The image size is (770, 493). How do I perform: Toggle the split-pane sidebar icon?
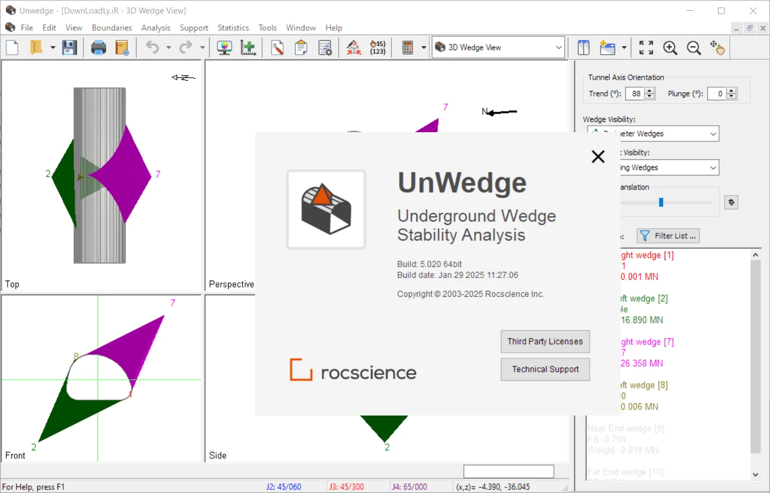coord(584,48)
